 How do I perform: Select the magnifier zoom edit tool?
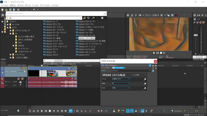(85, 111)
